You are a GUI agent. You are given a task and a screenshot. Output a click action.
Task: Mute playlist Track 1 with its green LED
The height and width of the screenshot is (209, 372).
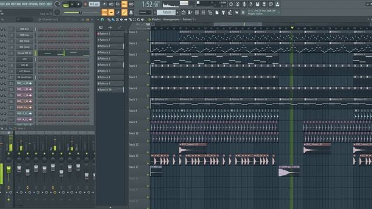click(148, 39)
